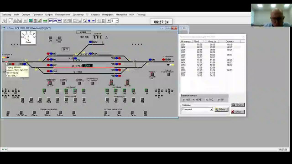Select schedule row for train 2004
The width and height of the screenshot is (292, 164).
pyautogui.click(x=210, y=45)
